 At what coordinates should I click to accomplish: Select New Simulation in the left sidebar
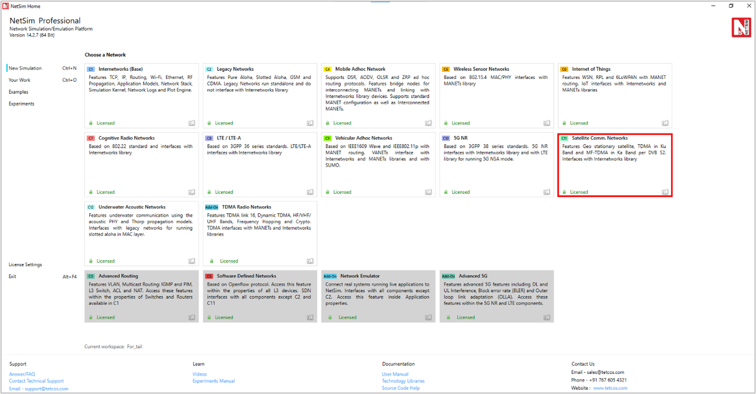tap(25, 69)
